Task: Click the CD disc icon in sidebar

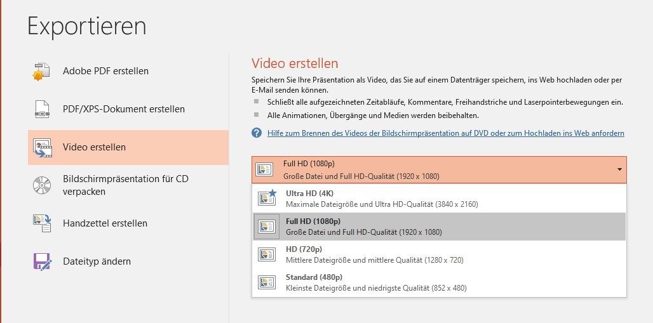Action: (x=42, y=185)
